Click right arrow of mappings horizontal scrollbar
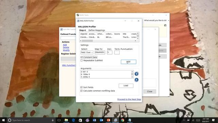The width and height of the screenshot is (218, 123). (135, 41)
